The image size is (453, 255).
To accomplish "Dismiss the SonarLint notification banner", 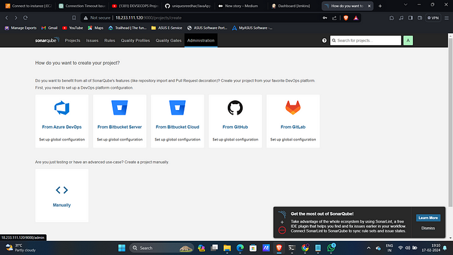I will coord(428,228).
